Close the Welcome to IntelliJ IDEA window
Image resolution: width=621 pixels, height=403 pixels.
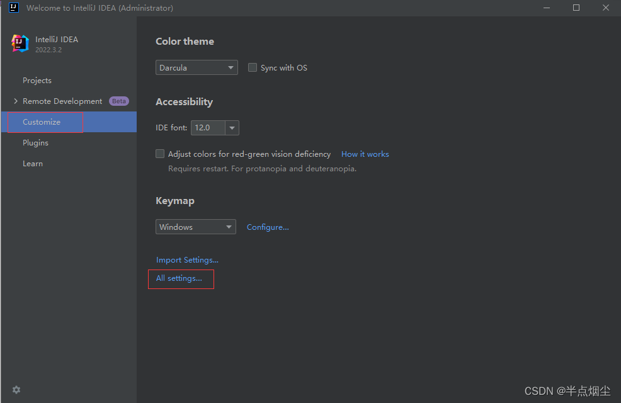(x=605, y=8)
